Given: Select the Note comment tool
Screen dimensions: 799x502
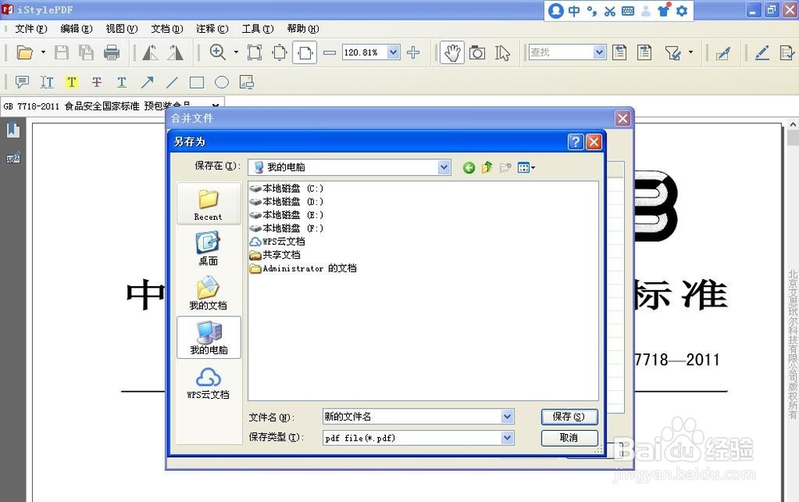Looking at the screenshot, I should tap(22, 82).
